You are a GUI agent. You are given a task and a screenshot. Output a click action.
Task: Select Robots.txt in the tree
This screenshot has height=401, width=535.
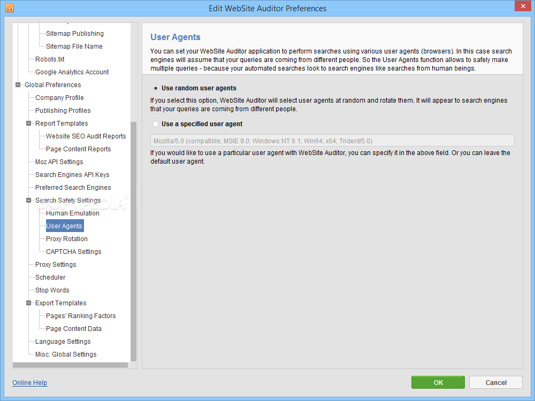[50, 59]
